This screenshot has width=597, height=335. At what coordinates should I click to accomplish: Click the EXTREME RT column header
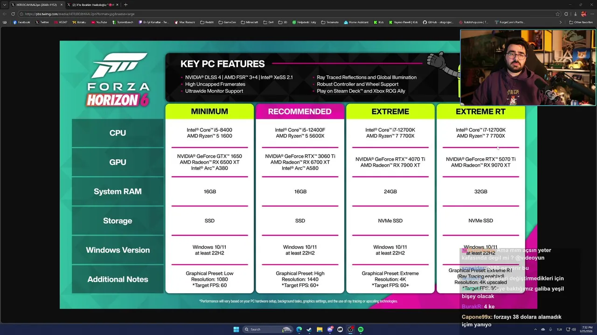tap(480, 112)
